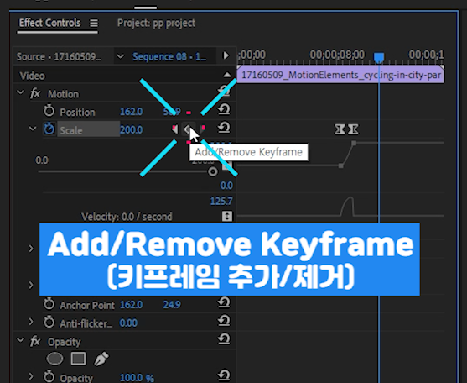The width and height of the screenshot is (467, 383).
Task: Click the blue playhead marker
Action: tap(379, 57)
